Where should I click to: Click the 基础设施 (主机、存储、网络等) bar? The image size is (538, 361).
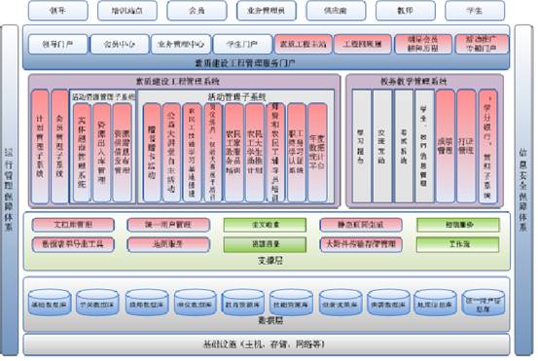coord(266,344)
